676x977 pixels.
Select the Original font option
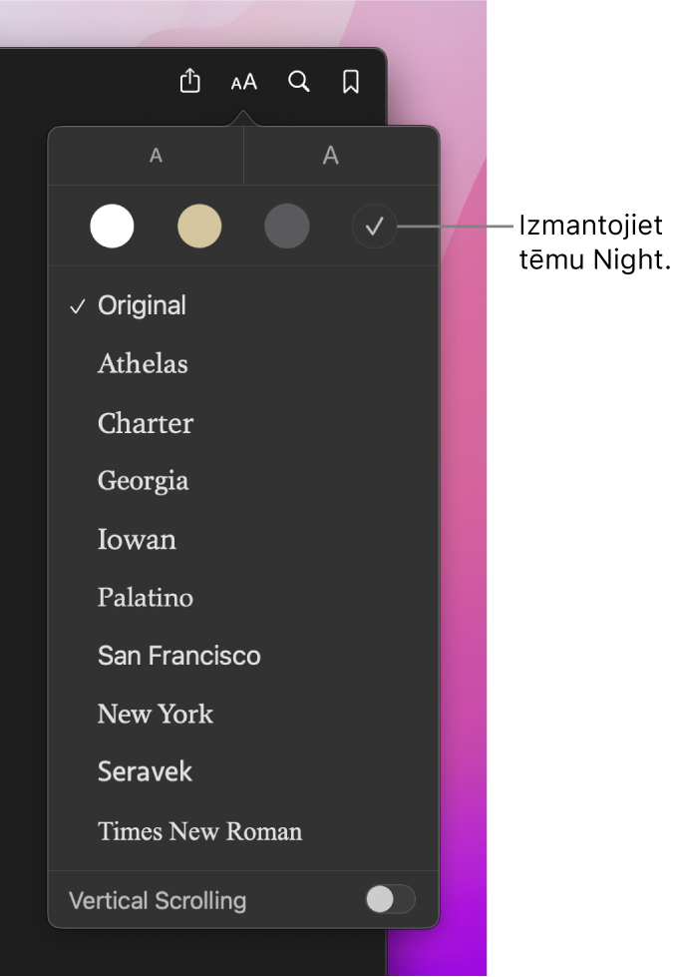coord(142,305)
